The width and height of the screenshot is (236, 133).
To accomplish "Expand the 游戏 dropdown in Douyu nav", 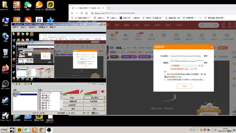I will [158, 25].
